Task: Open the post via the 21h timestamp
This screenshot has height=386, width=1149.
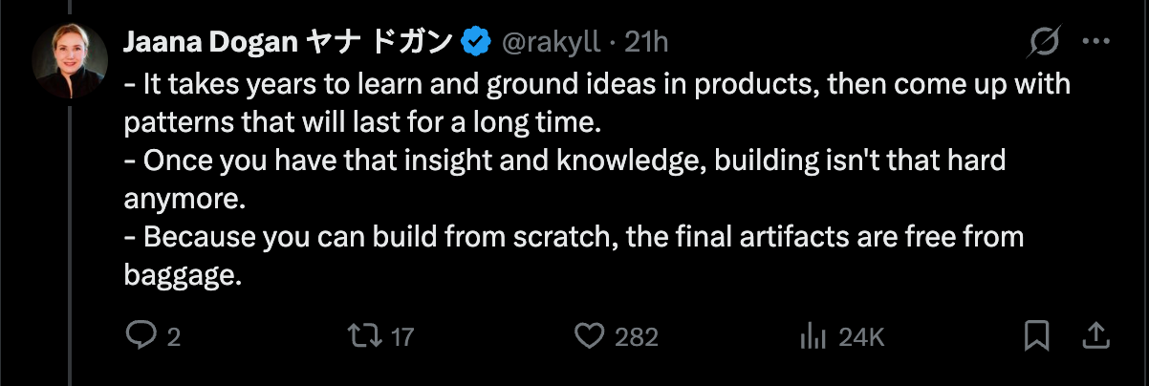Action: 646,41
